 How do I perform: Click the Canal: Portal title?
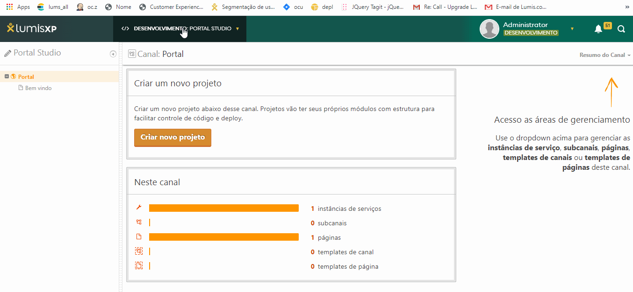click(x=160, y=54)
